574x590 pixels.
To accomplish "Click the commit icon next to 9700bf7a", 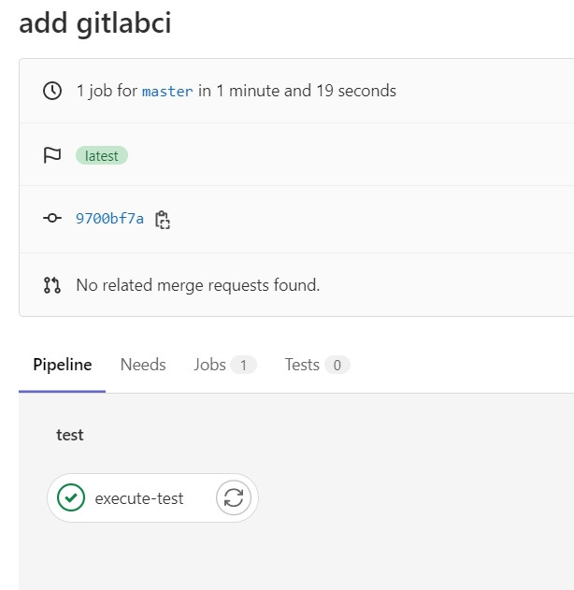I will pos(52,218).
